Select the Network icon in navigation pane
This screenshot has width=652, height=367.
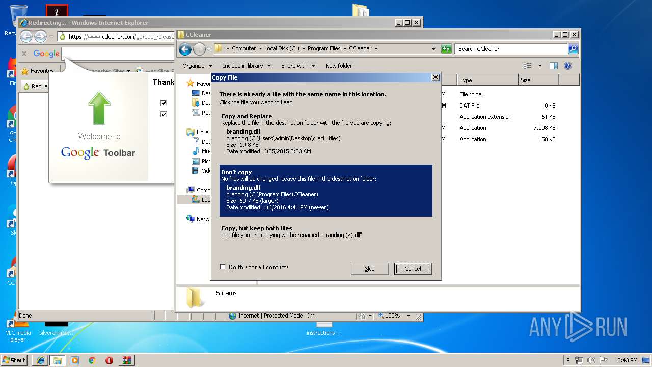click(x=191, y=219)
